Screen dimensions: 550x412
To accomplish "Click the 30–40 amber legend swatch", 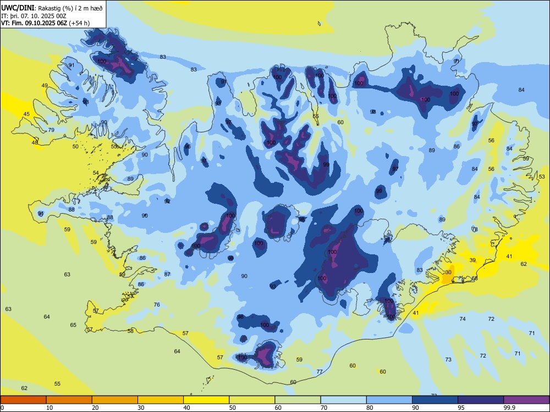I will click(x=161, y=400).
